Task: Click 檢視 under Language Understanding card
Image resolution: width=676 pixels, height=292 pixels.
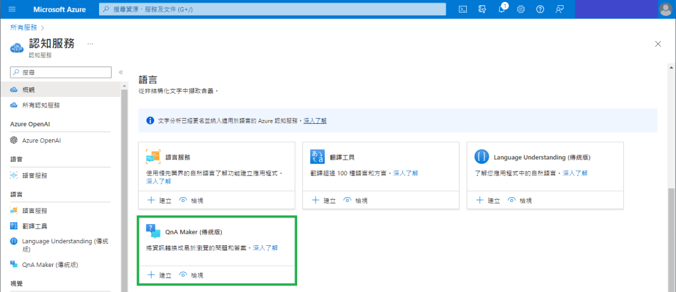Action: 519,200
